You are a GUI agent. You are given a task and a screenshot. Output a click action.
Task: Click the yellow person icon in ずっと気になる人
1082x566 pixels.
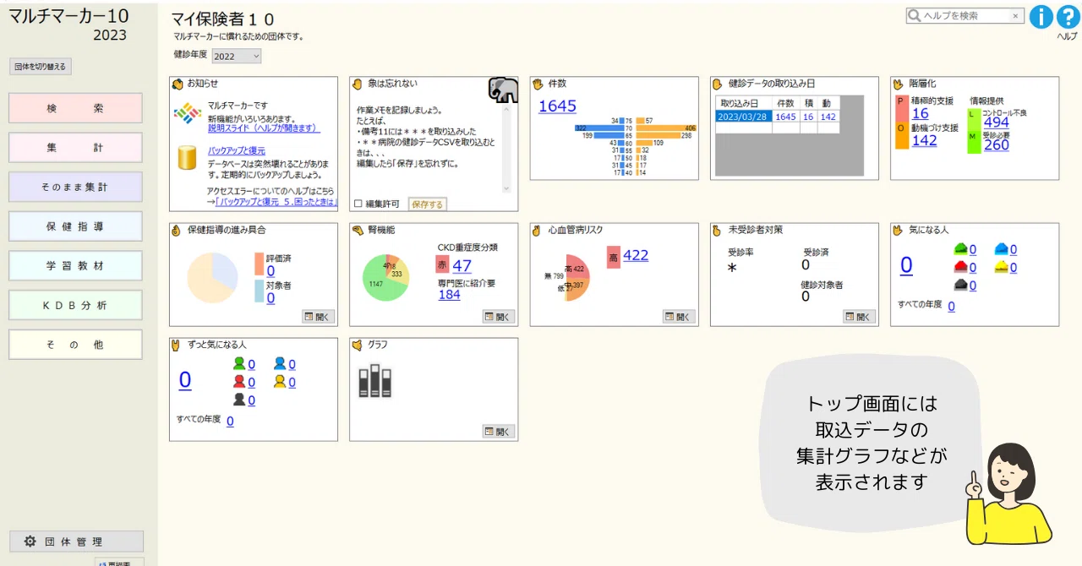click(280, 382)
